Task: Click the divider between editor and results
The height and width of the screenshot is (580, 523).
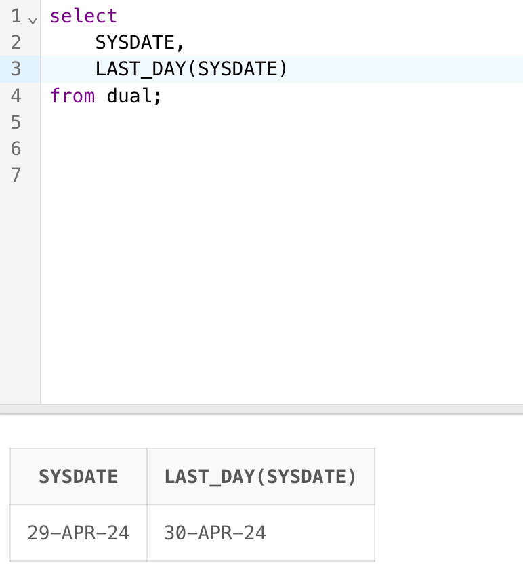Action: pyautogui.click(x=261, y=409)
